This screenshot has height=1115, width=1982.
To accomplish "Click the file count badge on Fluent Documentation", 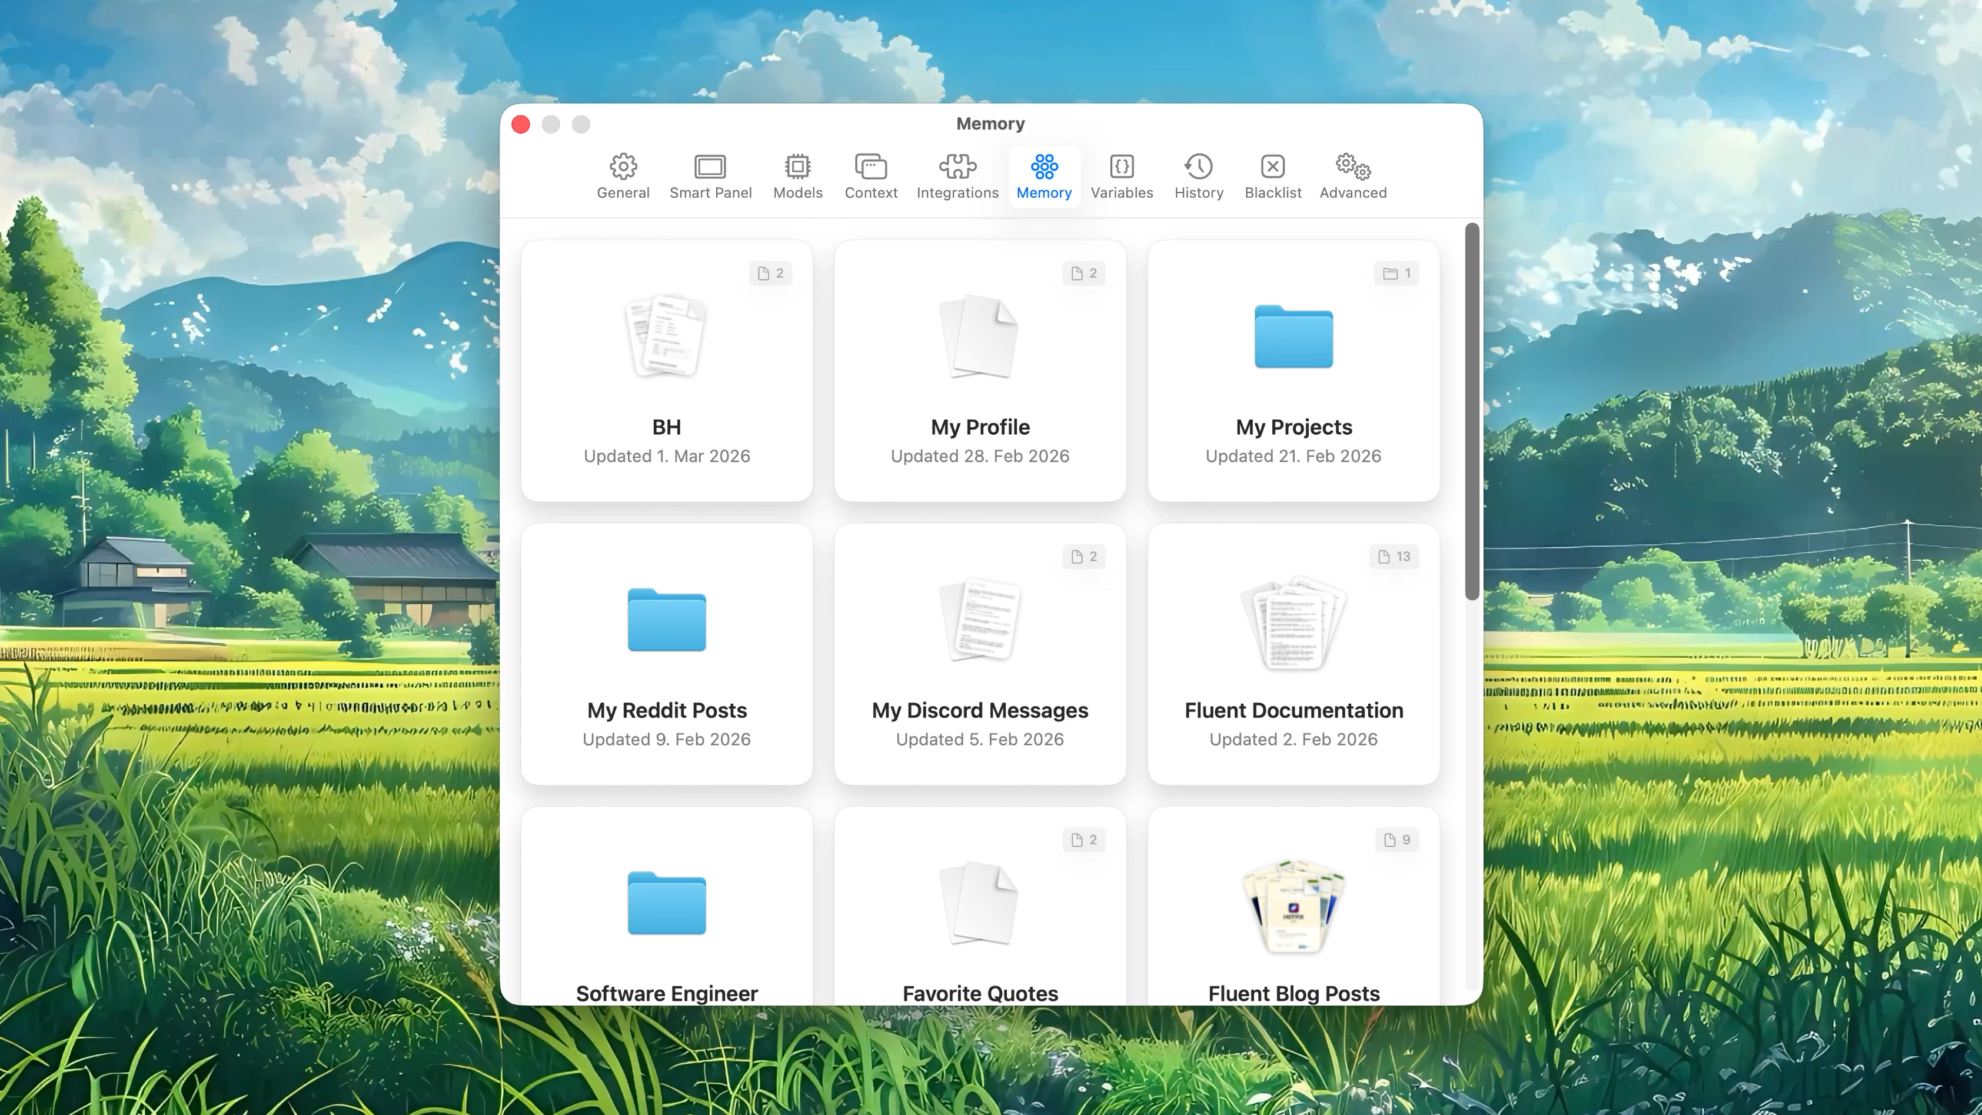I will 1394,557.
